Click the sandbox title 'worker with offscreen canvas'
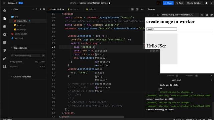Screen dimensions: 214x120 93,3
